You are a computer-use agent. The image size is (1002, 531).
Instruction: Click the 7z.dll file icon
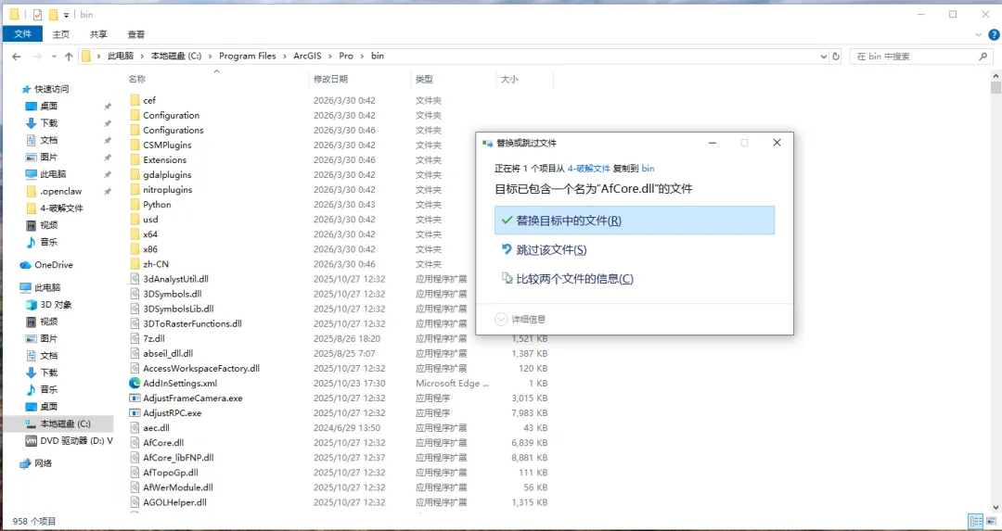(135, 338)
